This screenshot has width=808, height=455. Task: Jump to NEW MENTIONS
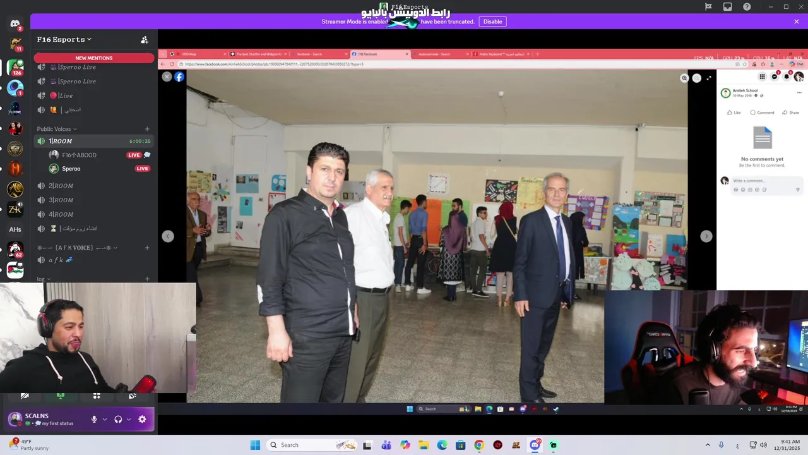[x=94, y=58]
